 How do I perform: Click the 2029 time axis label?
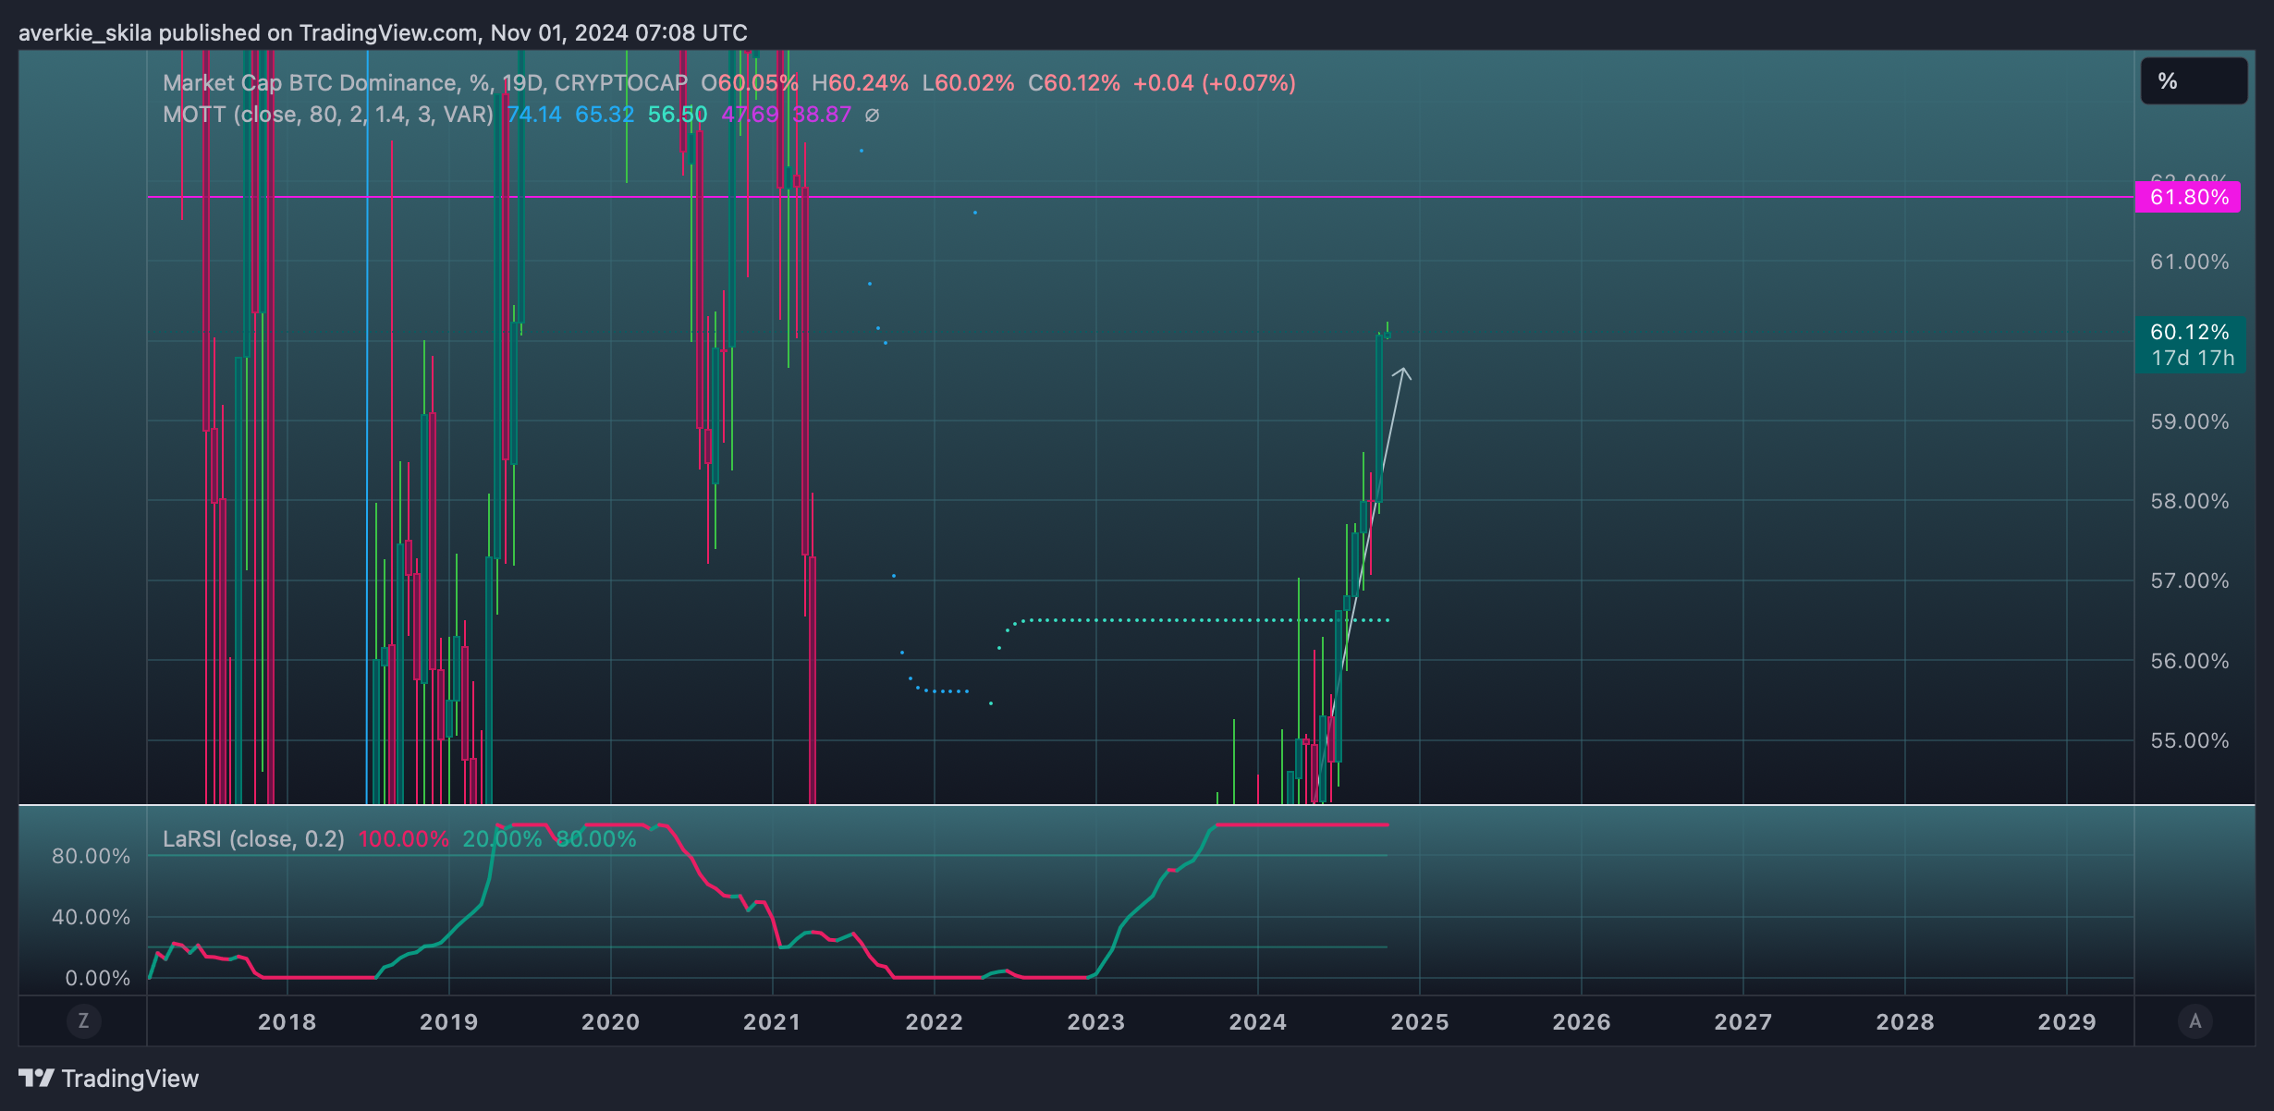coord(2067,1022)
